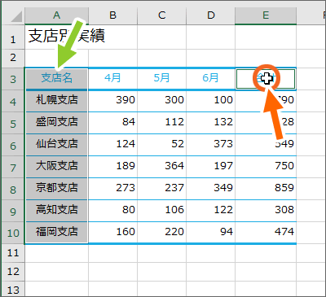Click the cell containing 100

pyautogui.click(x=211, y=101)
